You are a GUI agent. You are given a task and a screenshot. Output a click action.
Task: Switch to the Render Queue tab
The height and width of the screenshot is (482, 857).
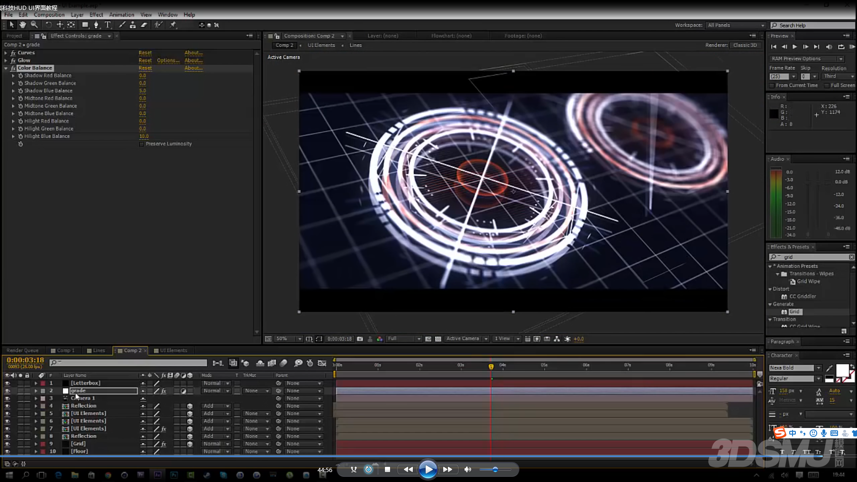(22, 351)
